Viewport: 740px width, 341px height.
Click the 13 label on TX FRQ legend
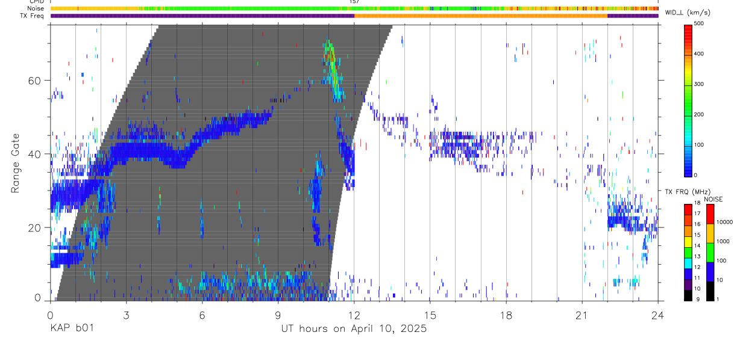coord(698,256)
